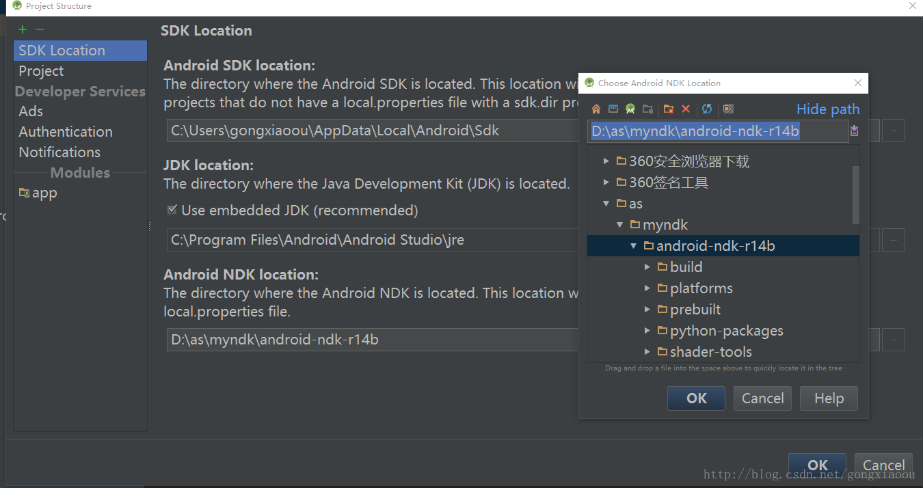
Task: Select the shader-tools folder row
Action: click(723, 352)
